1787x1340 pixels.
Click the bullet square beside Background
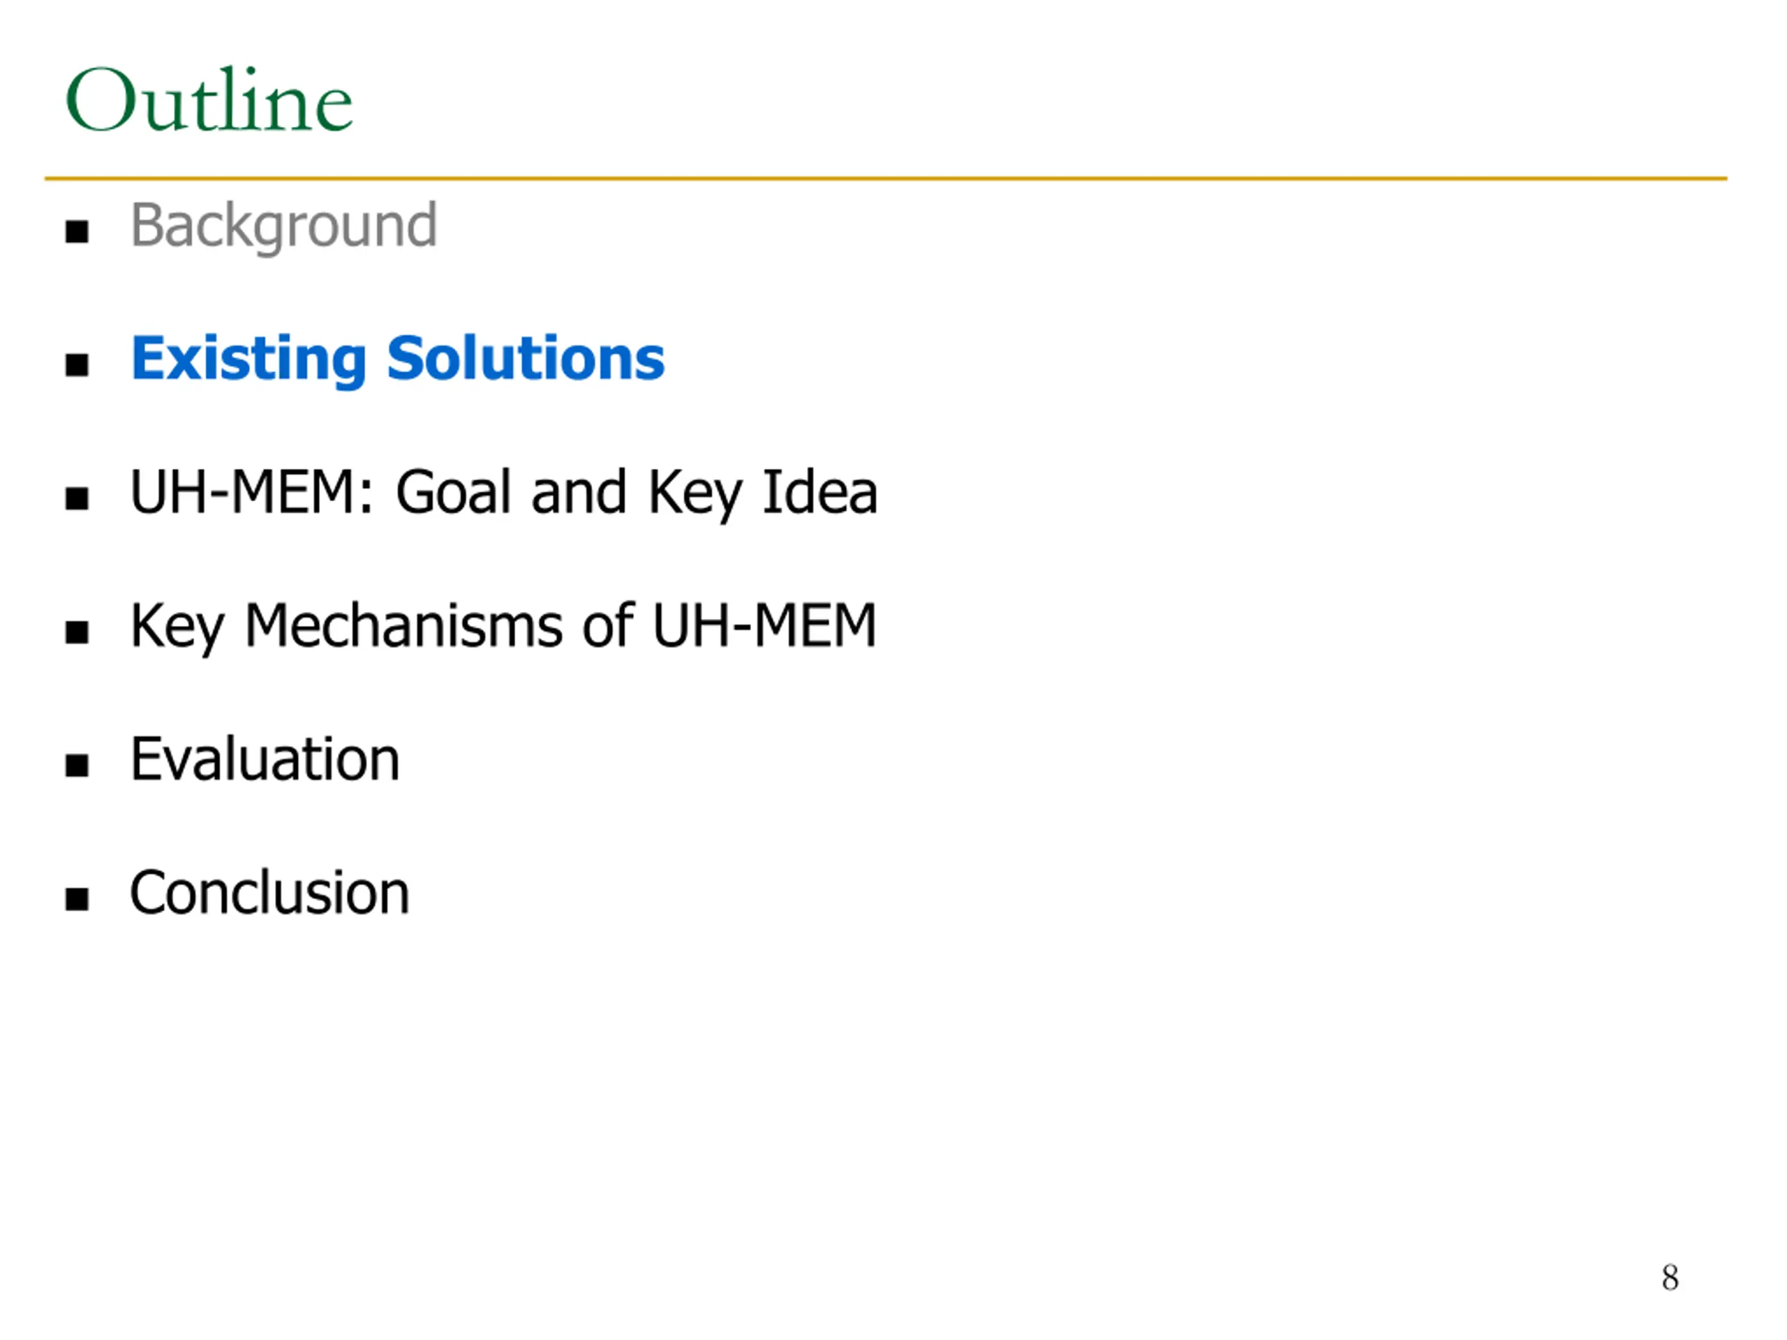77,232
